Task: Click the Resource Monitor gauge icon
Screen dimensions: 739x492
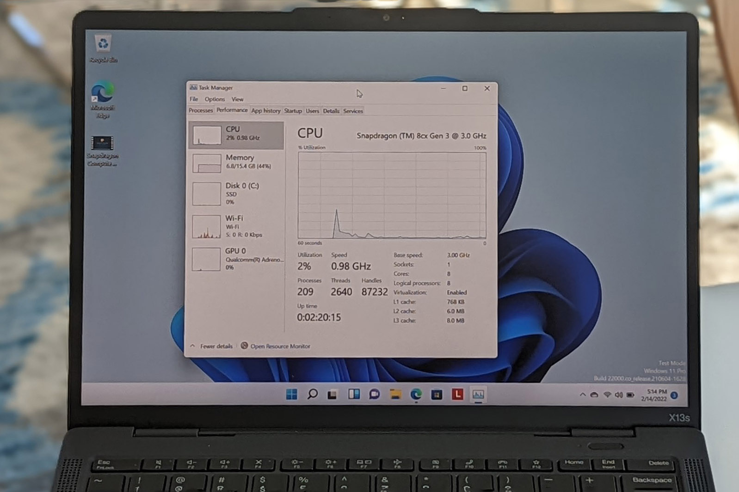Action: [x=244, y=346]
